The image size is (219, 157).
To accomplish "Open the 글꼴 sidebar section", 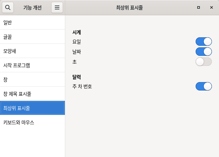I will click(32, 37).
